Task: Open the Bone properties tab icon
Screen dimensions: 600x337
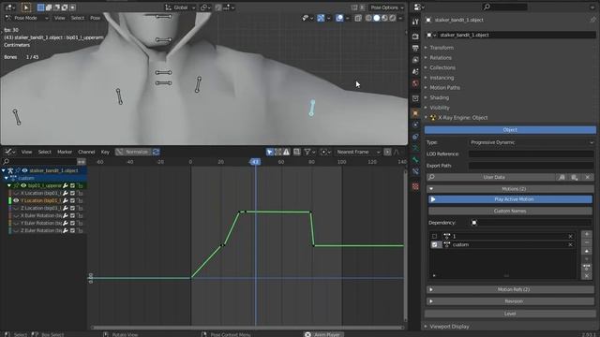Action: (x=415, y=160)
